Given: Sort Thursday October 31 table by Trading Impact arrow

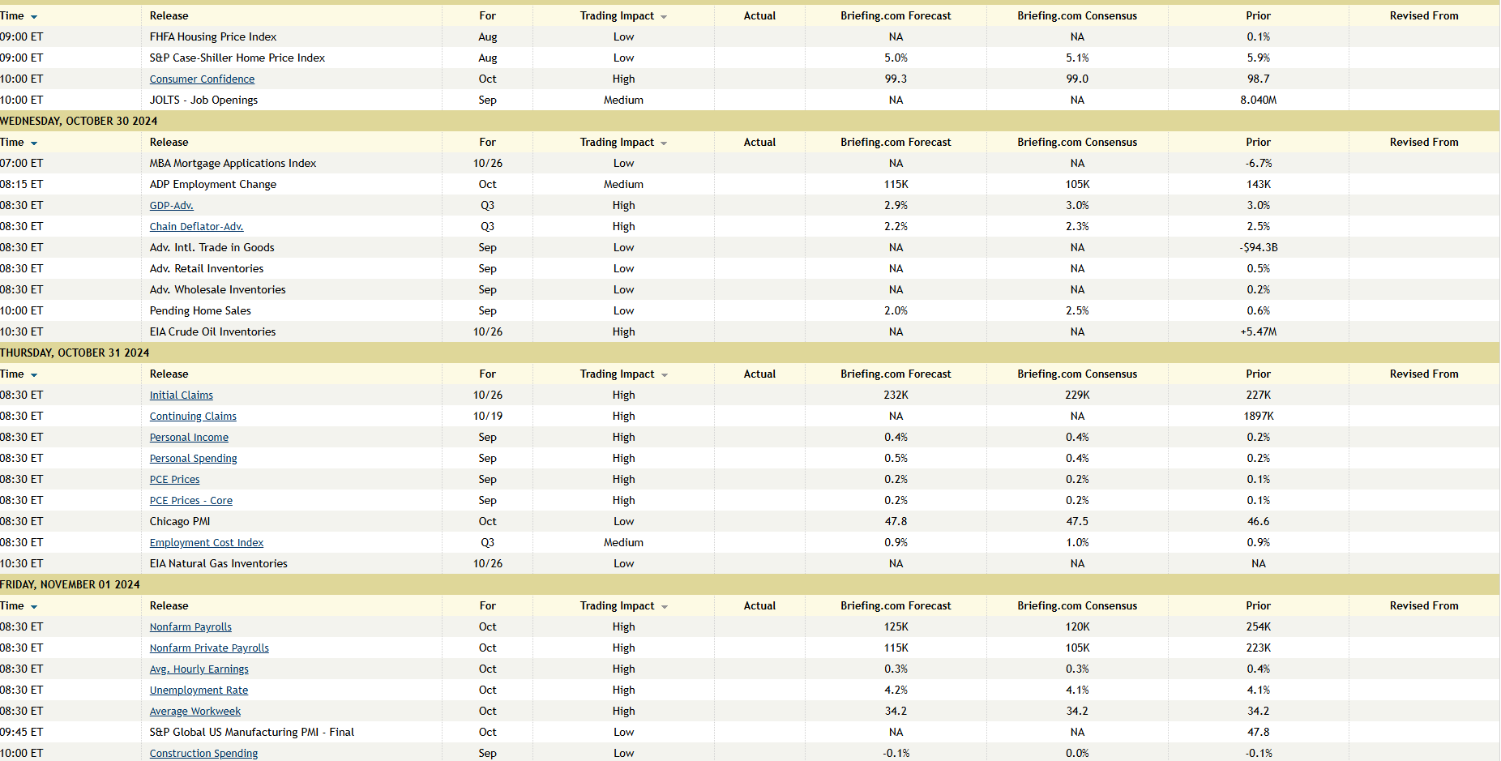Looking at the screenshot, I should click(664, 375).
